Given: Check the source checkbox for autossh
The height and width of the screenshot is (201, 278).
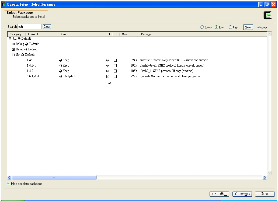Looking at the screenshot, I should pos(115,60).
